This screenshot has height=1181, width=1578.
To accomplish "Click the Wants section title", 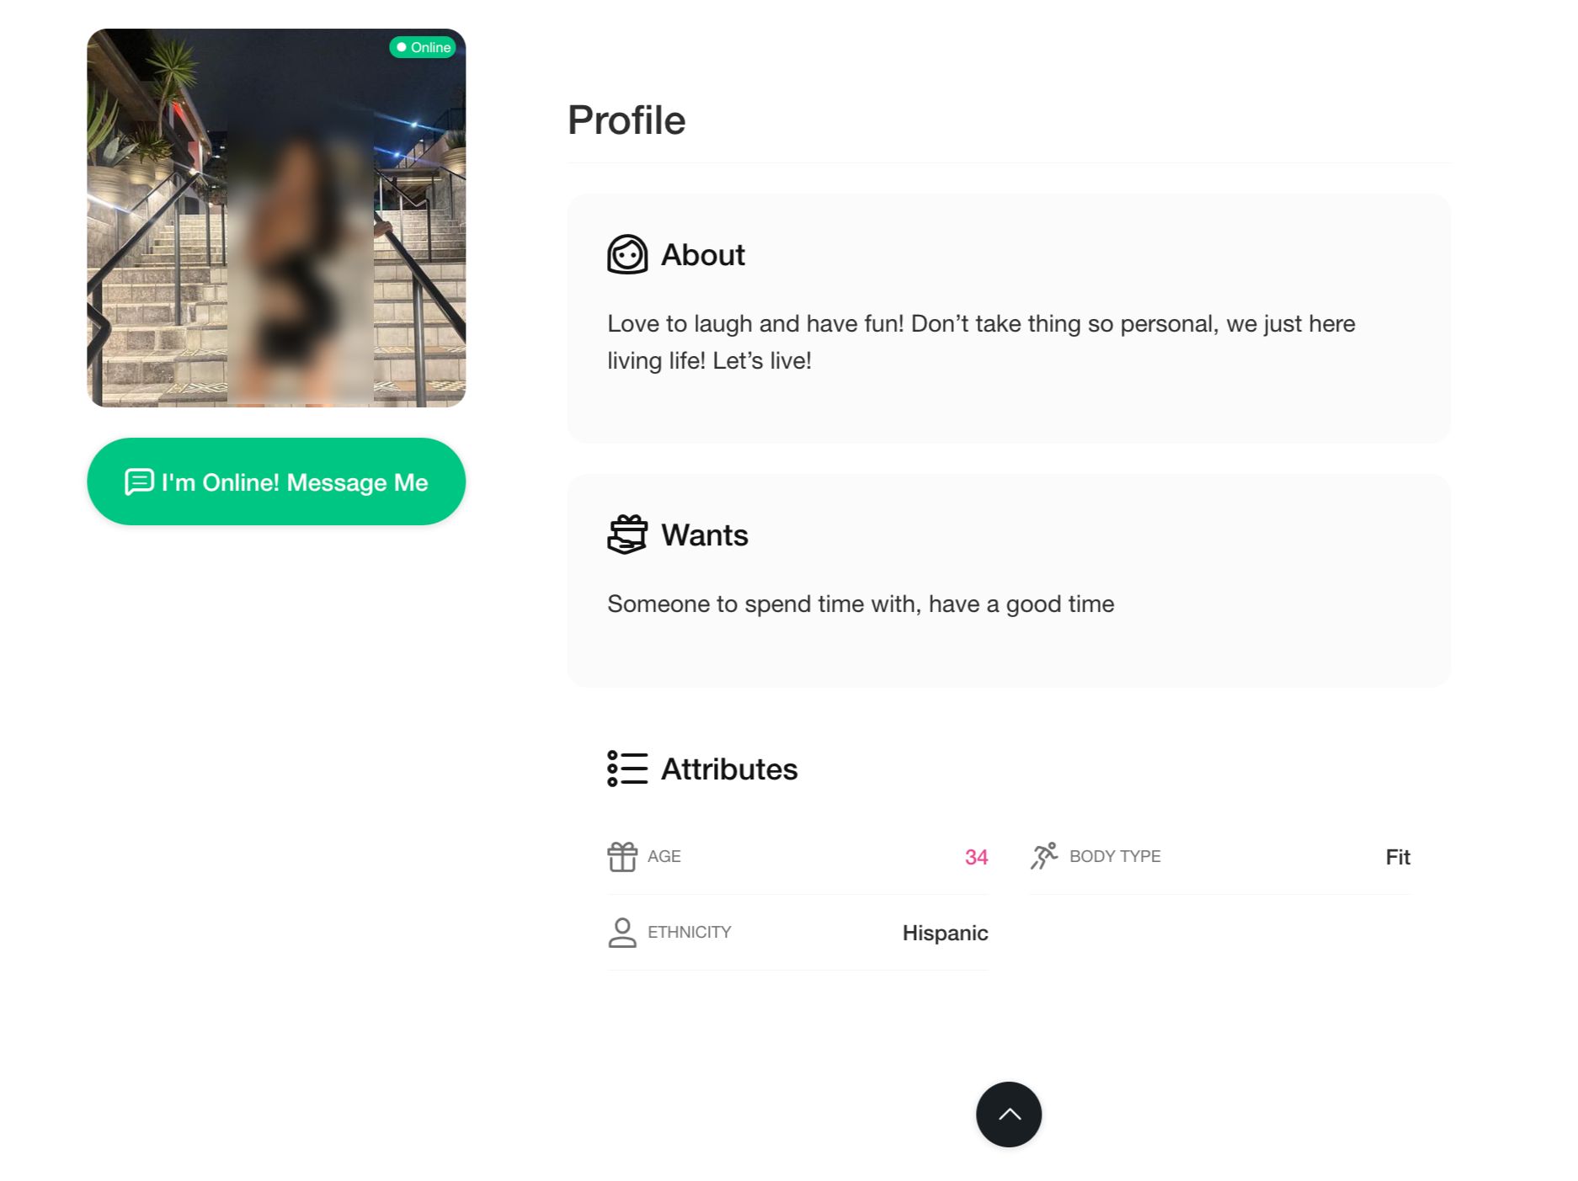I will pyautogui.click(x=704, y=535).
